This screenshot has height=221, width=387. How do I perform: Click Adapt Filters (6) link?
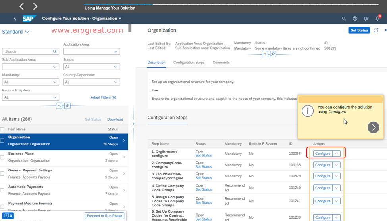103,97
